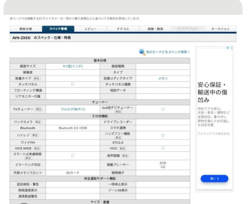Follow the 他のカーナビをスペック検索 link
Screen dimensions: 250x204
[x=167, y=52]
